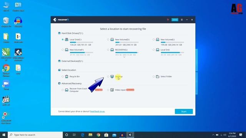Screen dimensions: 246x138
Task: Click the New Volume(D:) usage bar
Action: 127,42
